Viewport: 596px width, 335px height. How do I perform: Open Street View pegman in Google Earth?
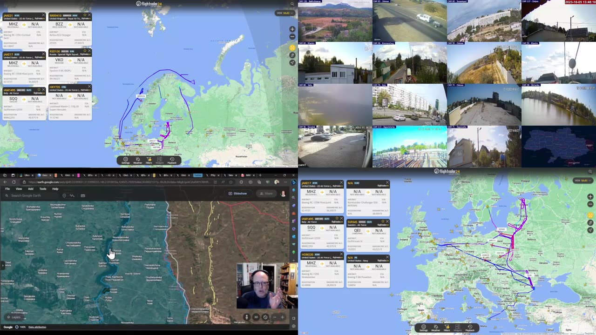pos(247,317)
